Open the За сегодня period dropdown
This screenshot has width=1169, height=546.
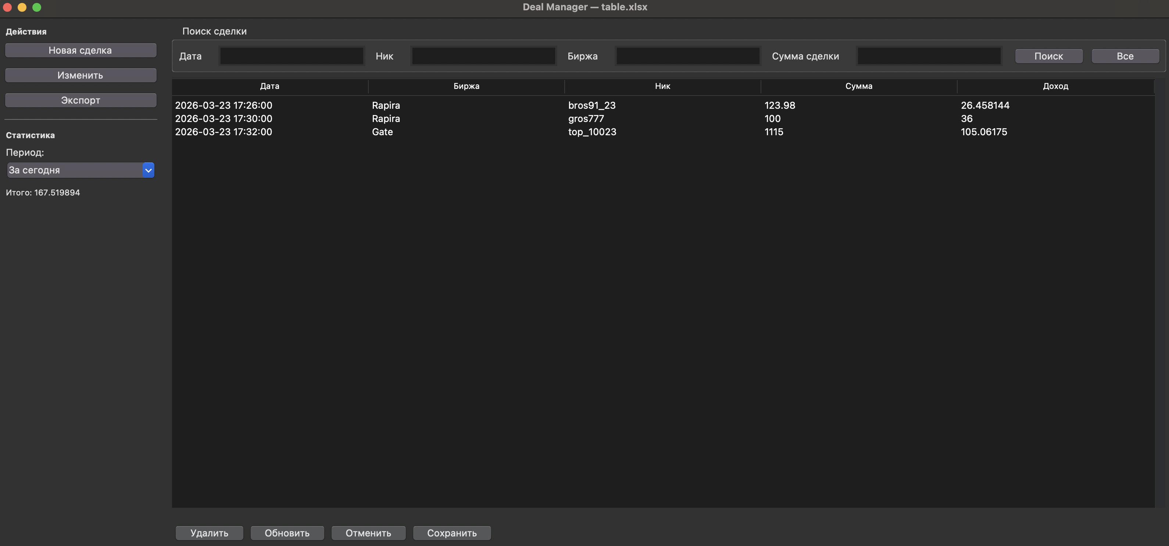pos(81,170)
